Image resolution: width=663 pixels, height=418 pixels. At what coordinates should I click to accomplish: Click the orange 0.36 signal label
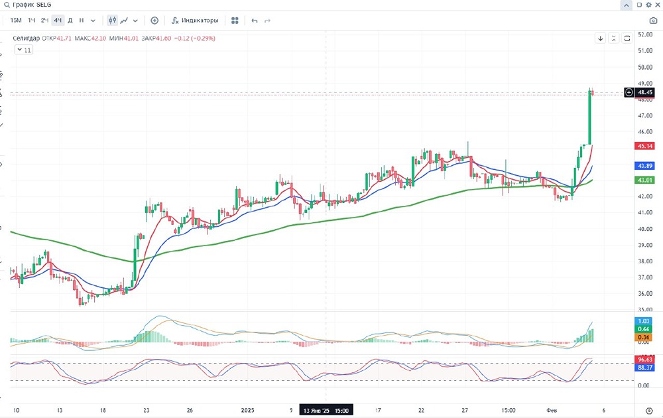coord(644,337)
